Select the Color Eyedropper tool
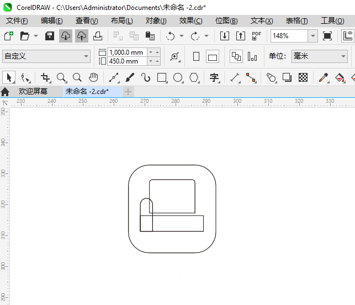This screenshot has height=305, width=355. 324,77
